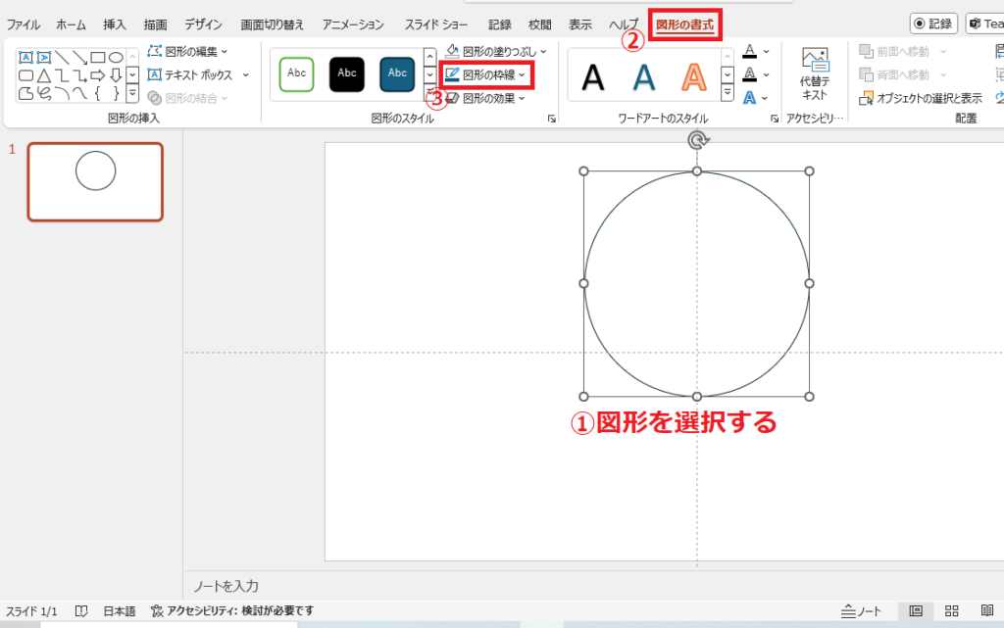The width and height of the screenshot is (1004, 628).
Task: Apply green outline Abc shape style
Action: (x=296, y=74)
